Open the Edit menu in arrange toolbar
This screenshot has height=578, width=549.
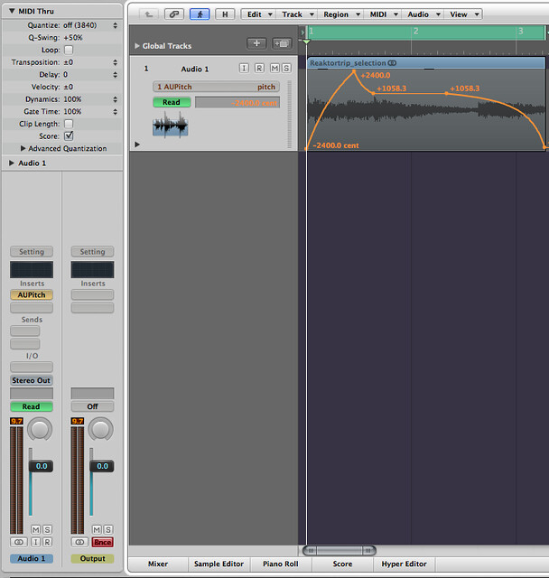pos(258,14)
